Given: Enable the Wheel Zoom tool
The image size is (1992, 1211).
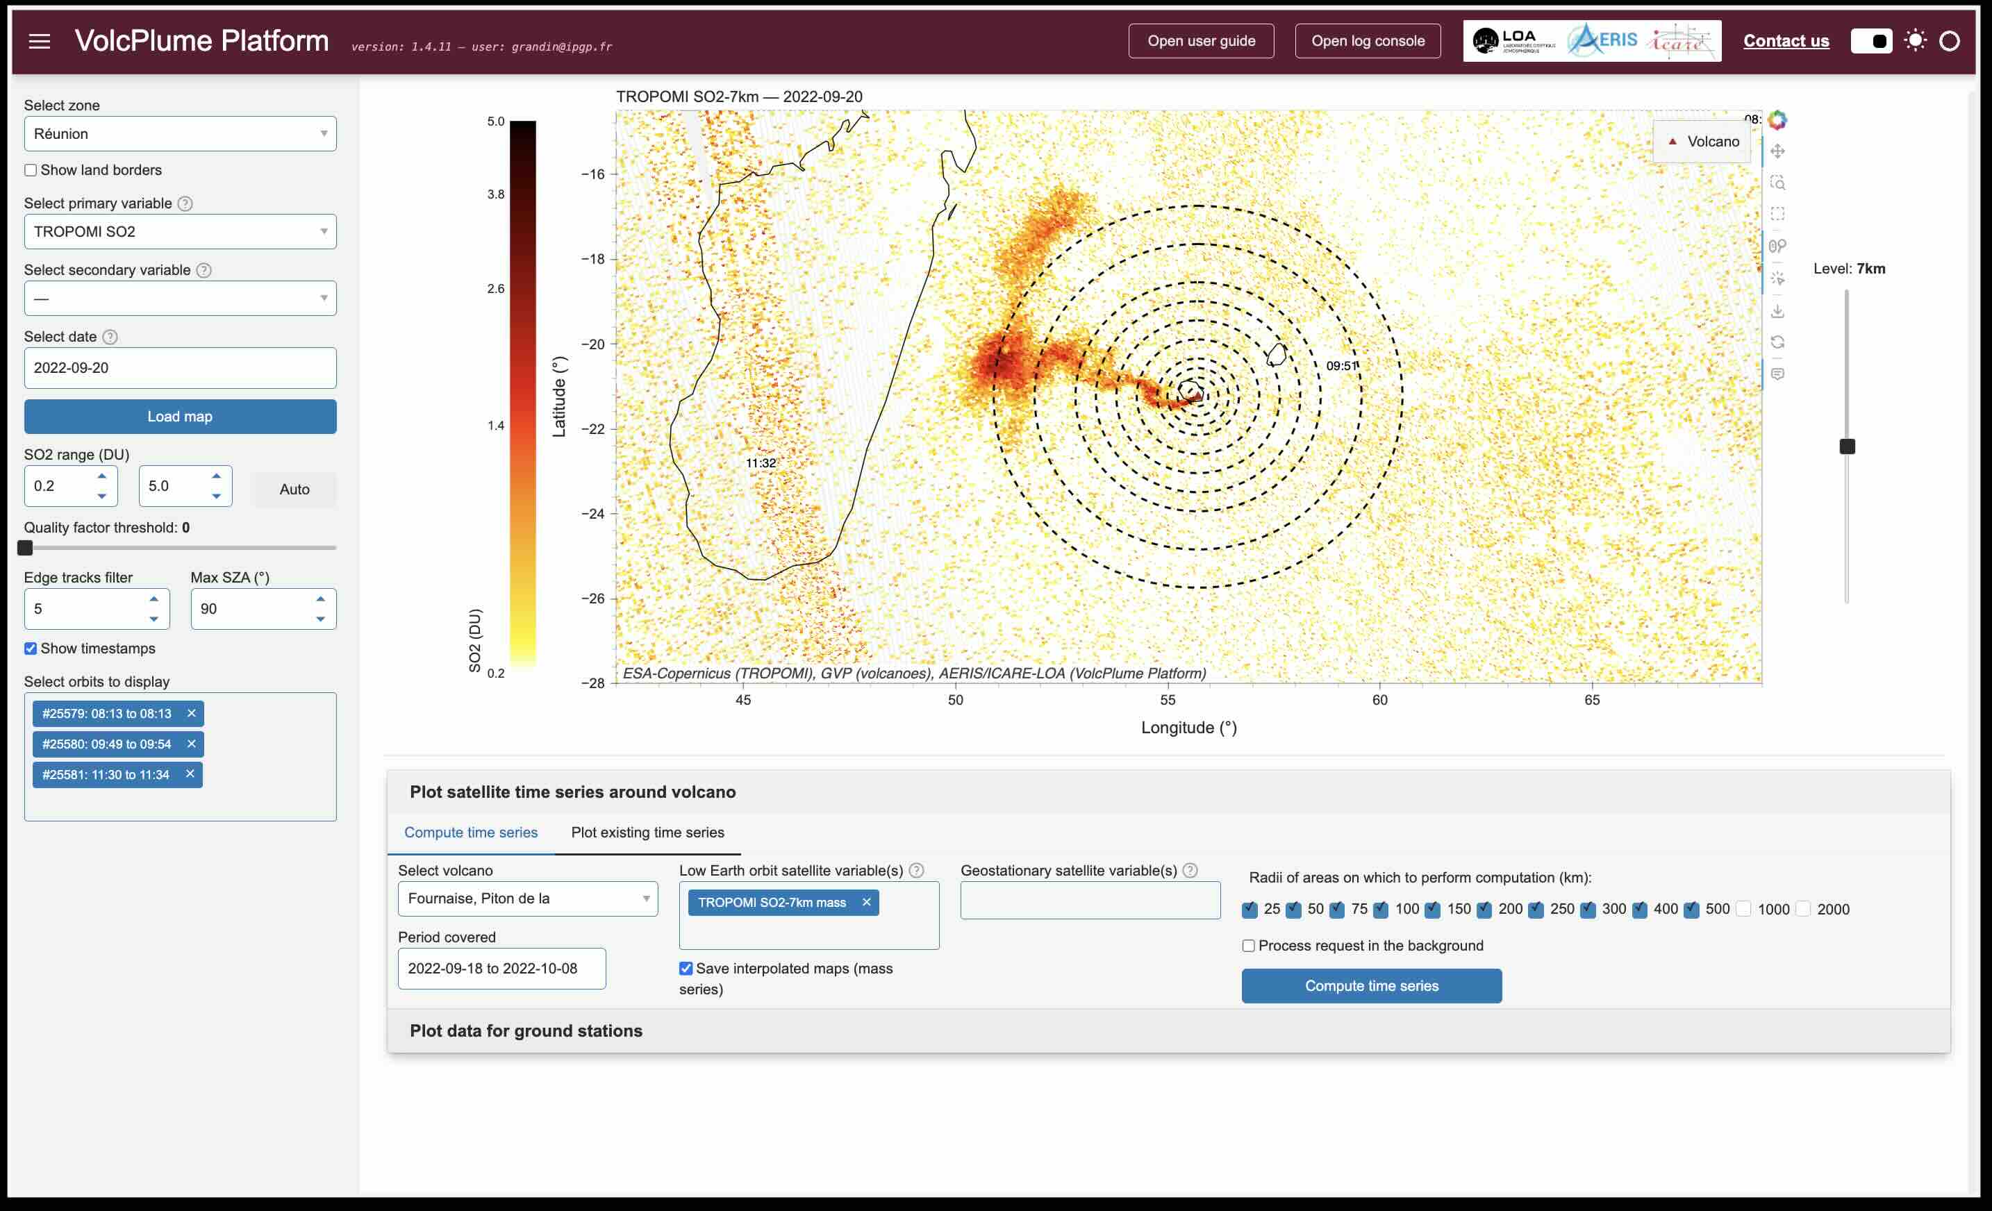Looking at the screenshot, I should tap(1777, 247).
